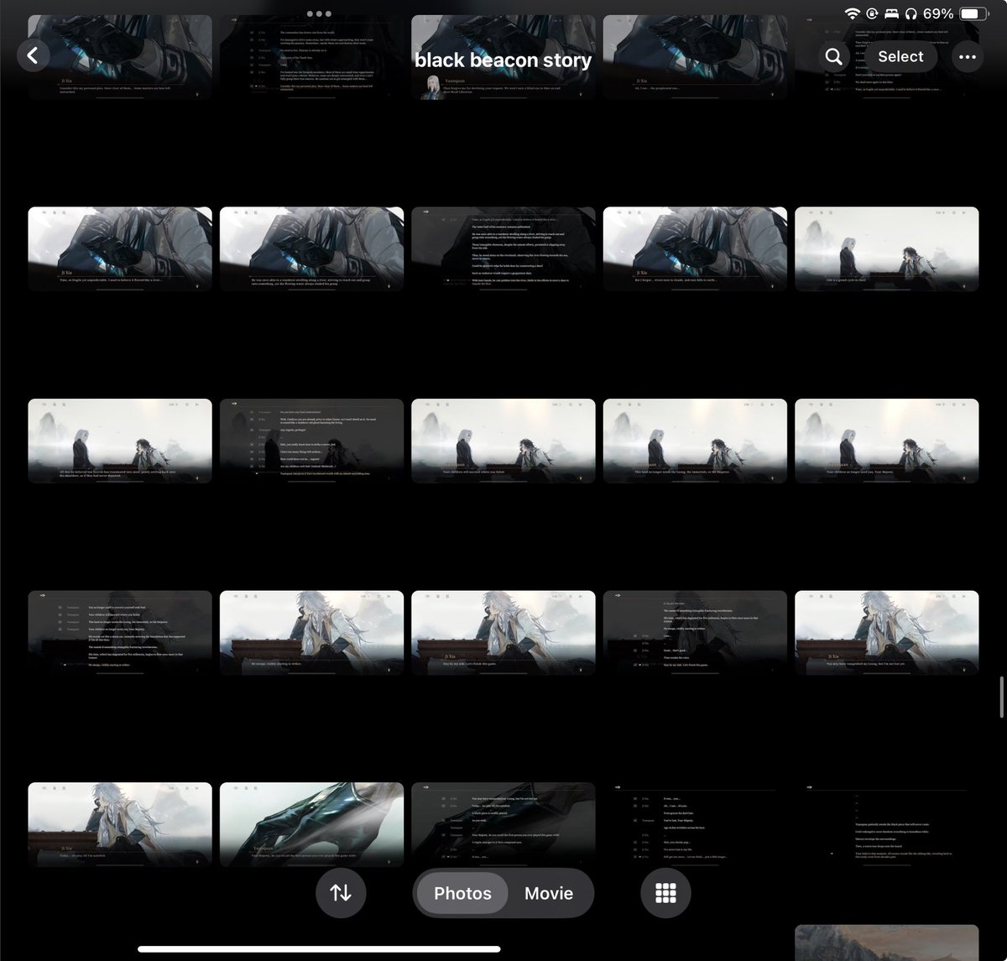Image resolution: width=1007 pixels, height=961 pixels.
Task: Tap the Wi-Fi status icon
Action: (x=853, y=13)
